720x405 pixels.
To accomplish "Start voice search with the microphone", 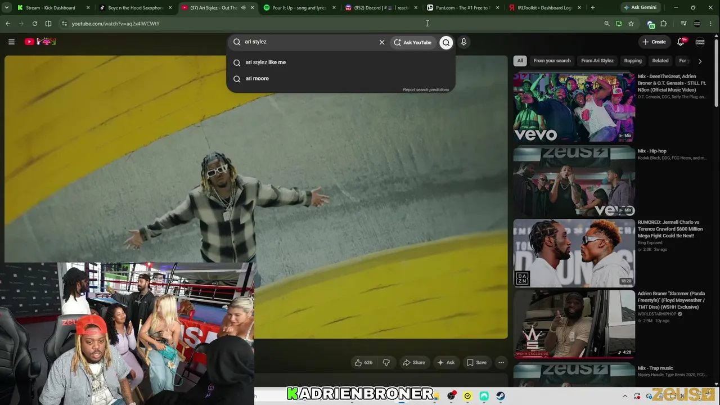I will (463, 42).
